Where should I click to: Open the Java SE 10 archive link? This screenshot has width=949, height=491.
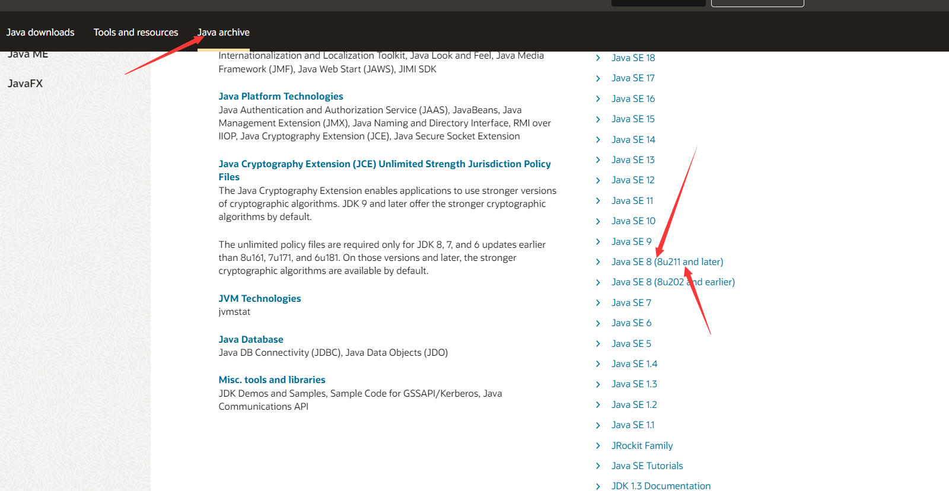pos(633,221)
